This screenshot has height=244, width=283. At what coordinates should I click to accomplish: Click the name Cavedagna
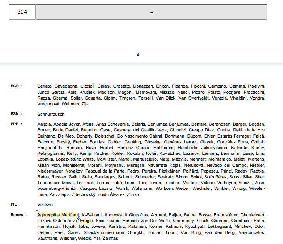pyautogui.click(x=66, y=86)
